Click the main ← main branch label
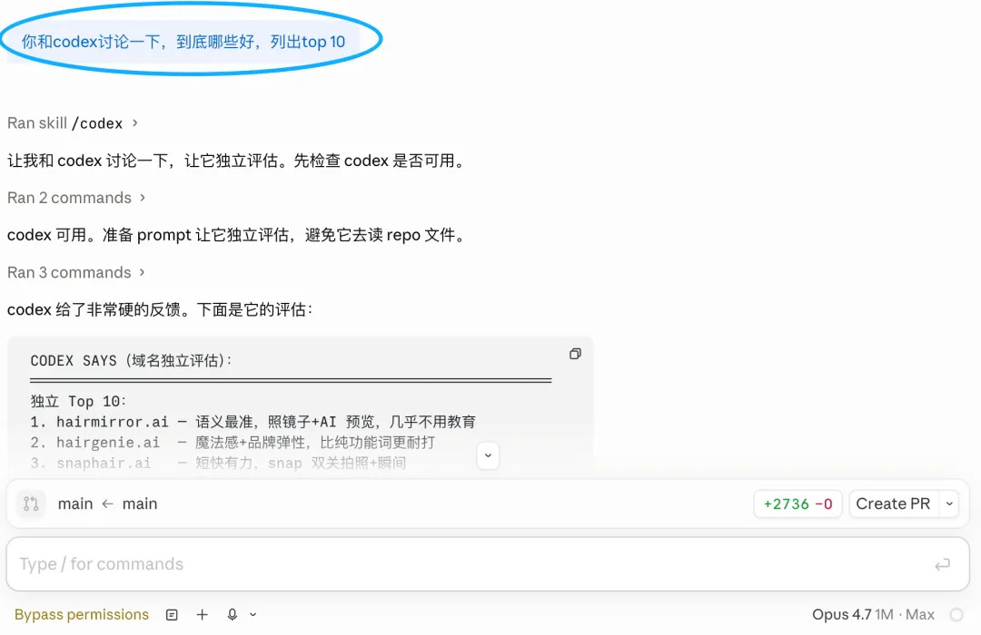The image size is (981, 635). [107, 504]
